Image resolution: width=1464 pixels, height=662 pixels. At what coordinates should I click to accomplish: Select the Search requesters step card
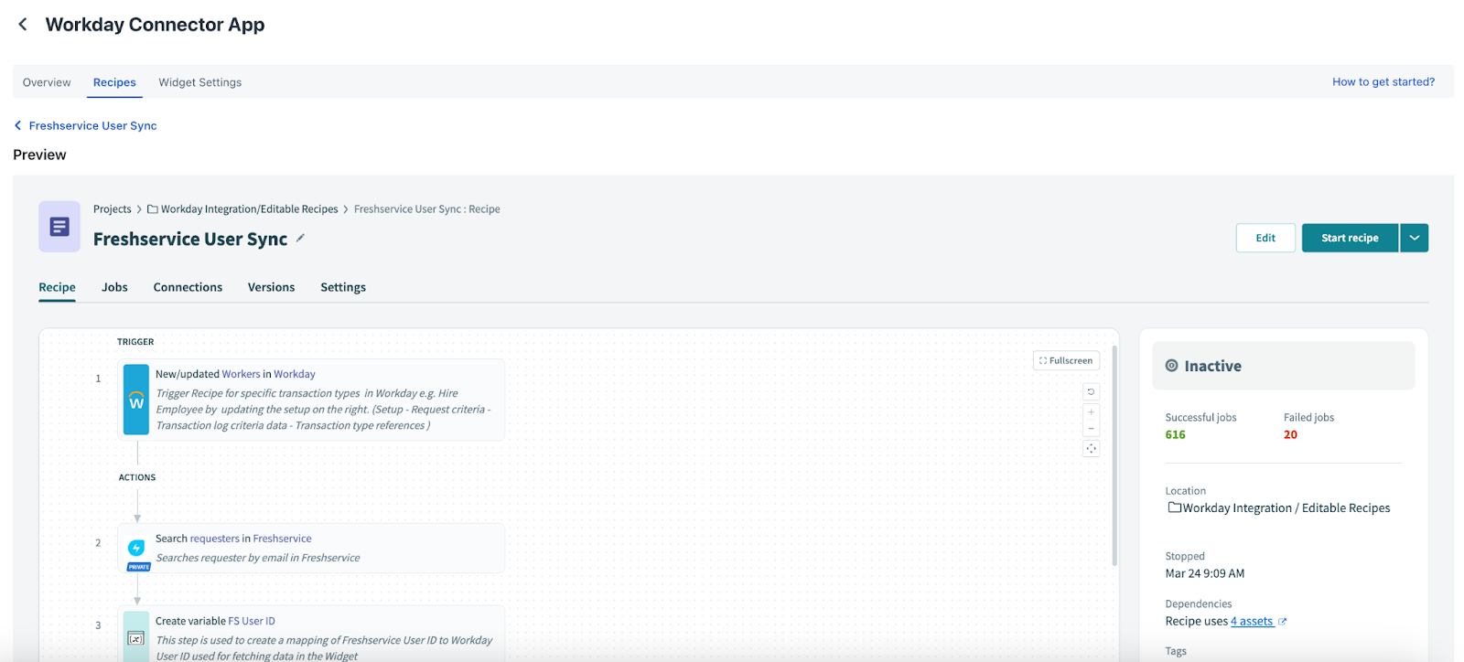(x=311, y=548)
